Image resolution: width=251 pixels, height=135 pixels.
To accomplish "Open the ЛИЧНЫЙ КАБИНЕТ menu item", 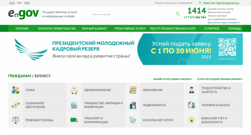I will [x=95, y=29].
